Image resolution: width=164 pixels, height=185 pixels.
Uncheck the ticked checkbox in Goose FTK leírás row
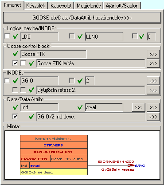[15, 63]
